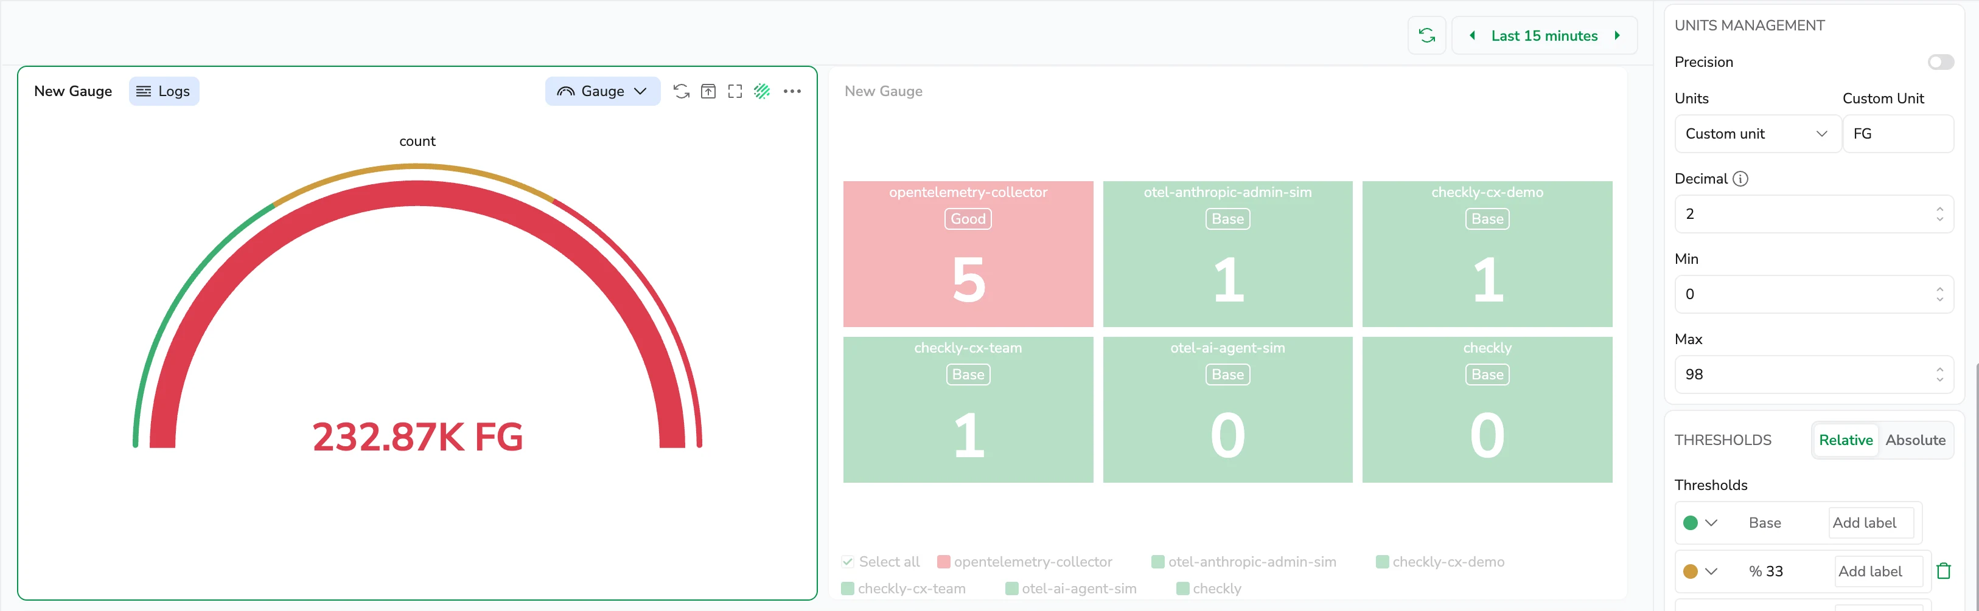Expand the % 33 threshold color dropdown arrow
The image size is (1979, 611).
[1711, 571]
